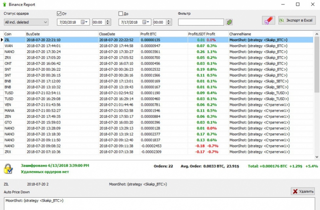Viewport: 320px width, 210px height.
Task: Click the Orders: 22 summary text
Action: click(x=163, y=166)
